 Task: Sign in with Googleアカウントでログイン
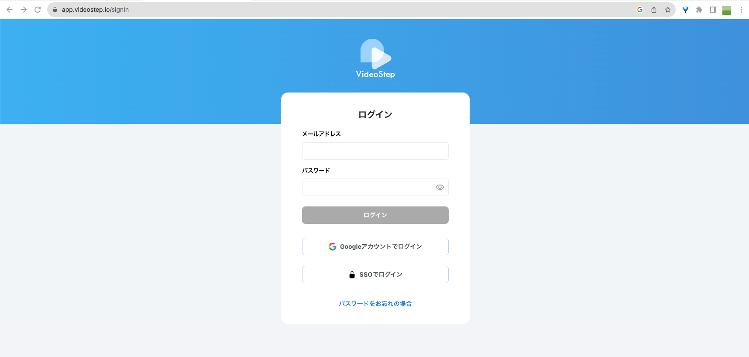pos(375,247)
